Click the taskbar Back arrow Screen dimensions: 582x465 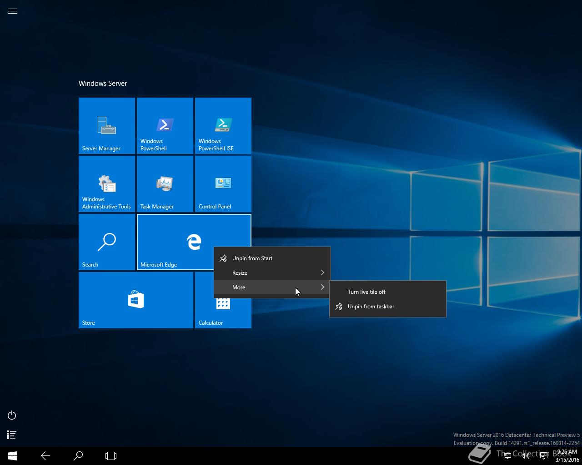[x=45, y=456]
